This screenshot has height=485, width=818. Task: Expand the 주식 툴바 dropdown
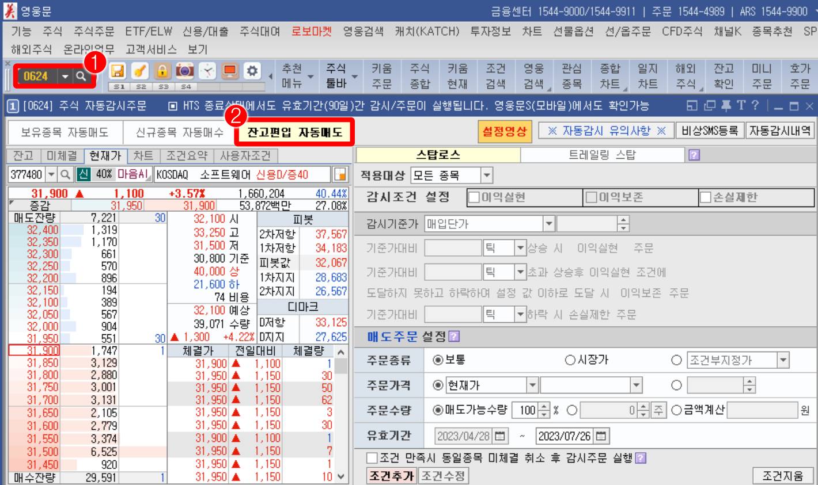(355, 76)
